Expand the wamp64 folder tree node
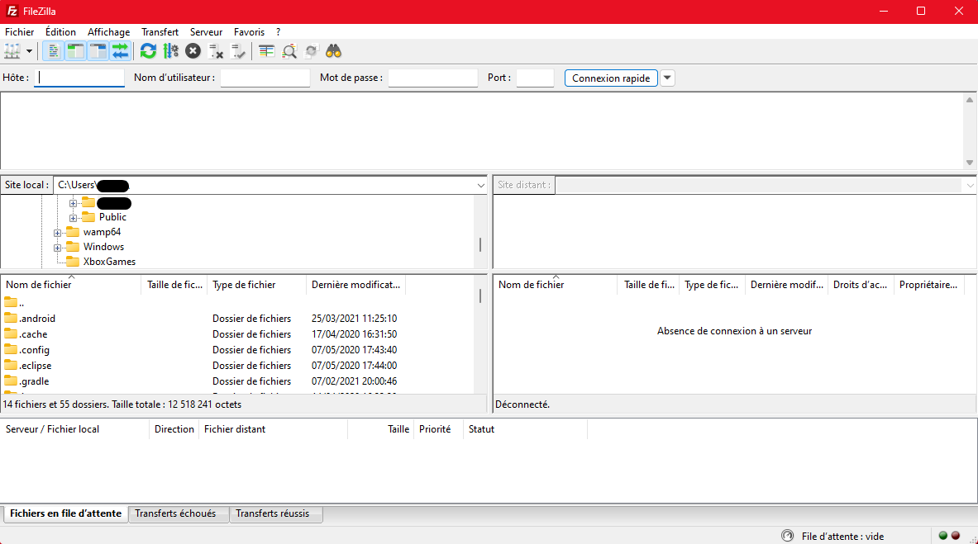This screenshot has width=978, height=544. (x=58, y=233)
